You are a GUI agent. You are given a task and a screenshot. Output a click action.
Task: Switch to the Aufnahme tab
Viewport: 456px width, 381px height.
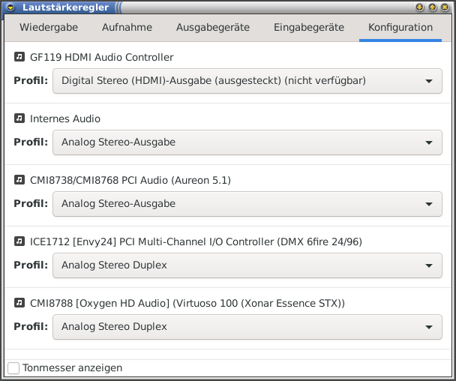pyautogui.click(x=127, y=28)
